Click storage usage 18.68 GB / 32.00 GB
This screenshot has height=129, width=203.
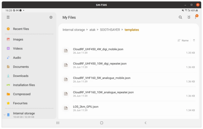[x=24, y=117]
